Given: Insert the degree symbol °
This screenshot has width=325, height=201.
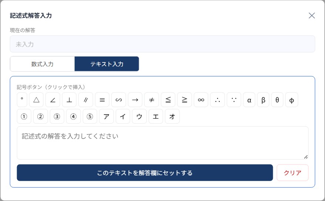Looking at the screenshot, I should pos(22,100).
